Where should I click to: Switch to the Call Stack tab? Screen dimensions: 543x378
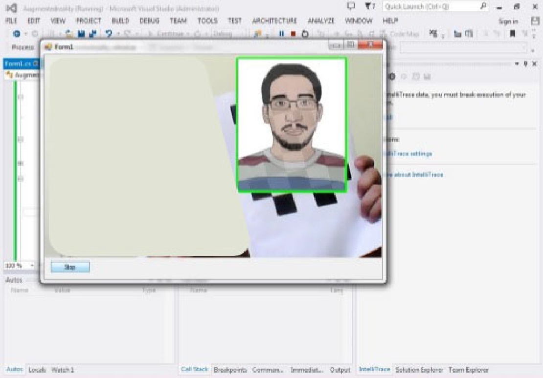(194, 369)
